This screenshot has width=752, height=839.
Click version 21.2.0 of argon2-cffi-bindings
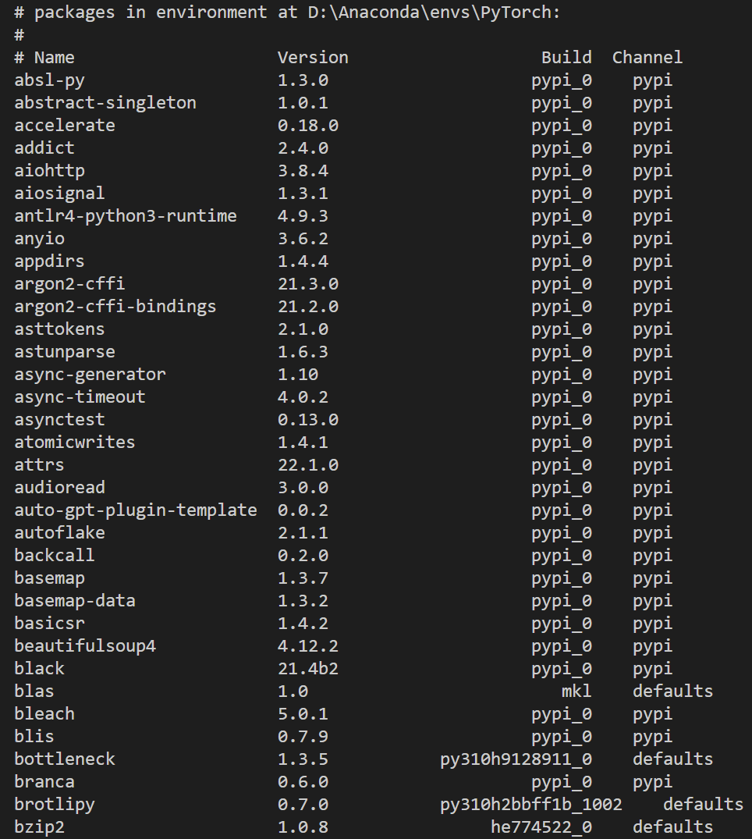coord(308,307)
